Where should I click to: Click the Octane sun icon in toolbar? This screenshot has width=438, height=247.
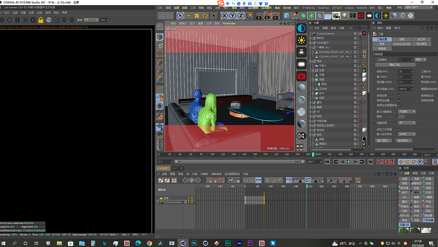tap(386, 15)
